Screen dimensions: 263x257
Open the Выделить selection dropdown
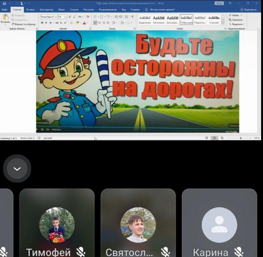pyautogui.click(x=237, y=24)
